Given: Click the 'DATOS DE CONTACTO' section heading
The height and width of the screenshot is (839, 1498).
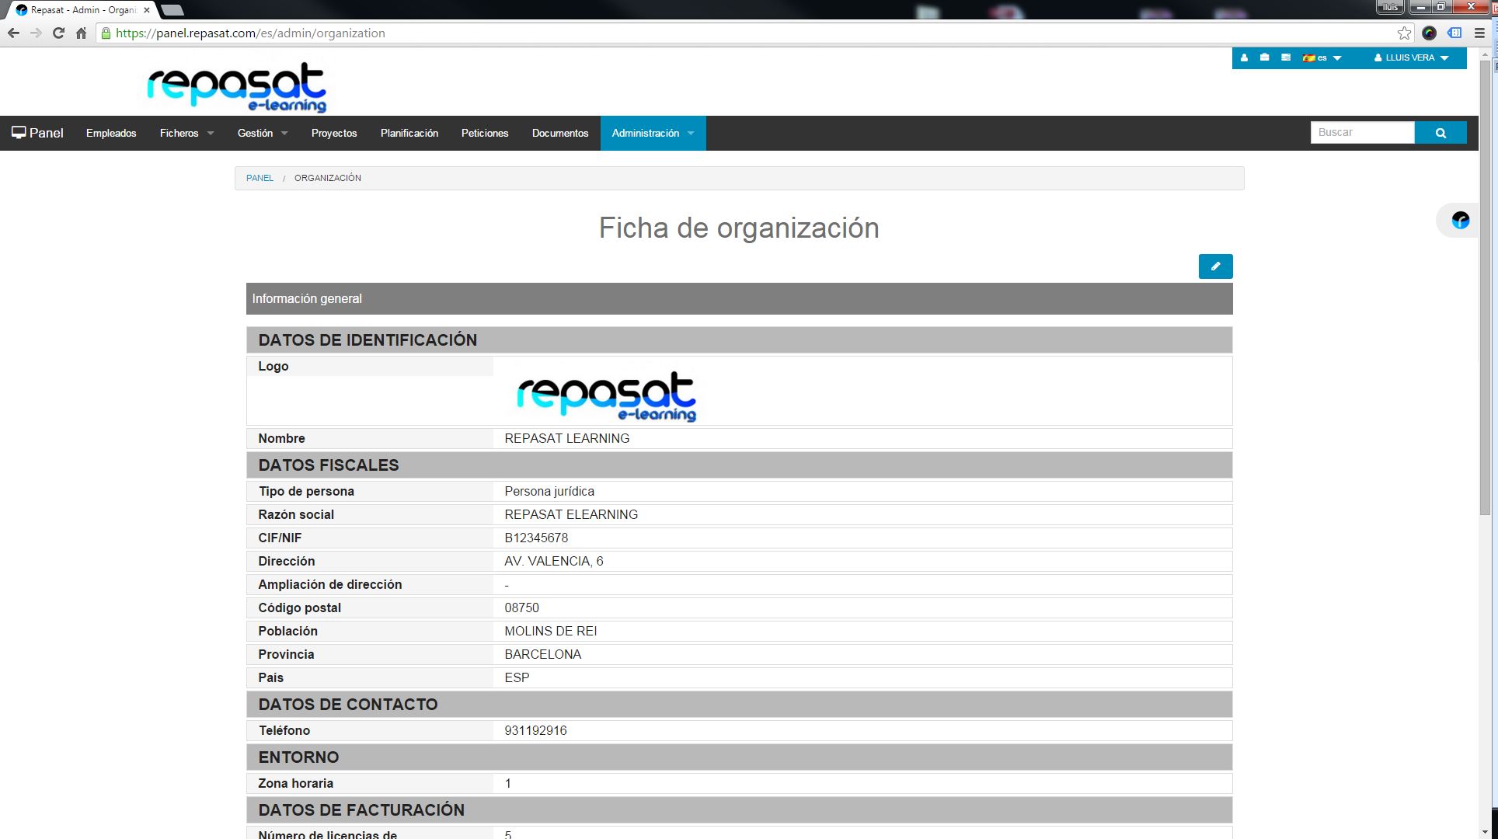Looking at the screenshot, I should 348,705.
